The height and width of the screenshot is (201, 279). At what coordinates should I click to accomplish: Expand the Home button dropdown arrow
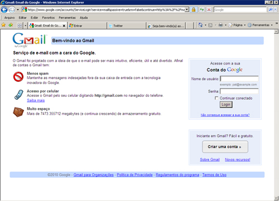[206, 25]
